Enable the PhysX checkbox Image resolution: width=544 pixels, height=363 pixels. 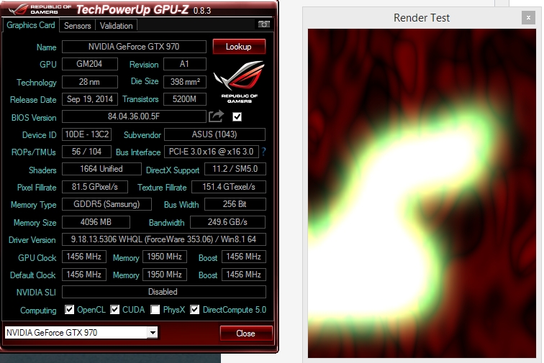click(155, 310)
